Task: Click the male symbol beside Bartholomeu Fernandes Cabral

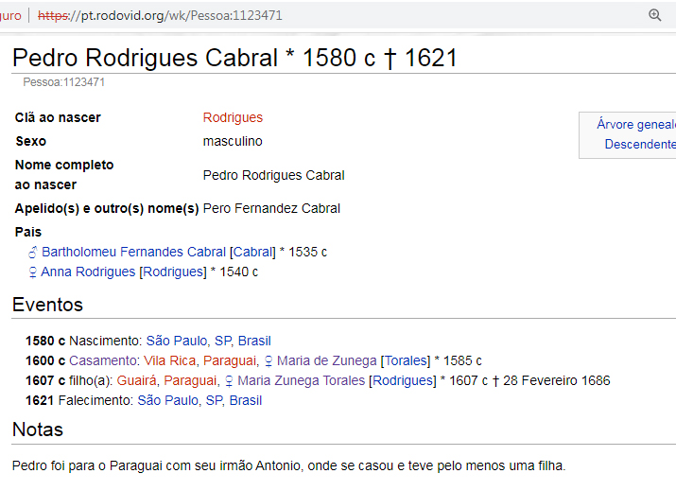Action: pos(33,253)
